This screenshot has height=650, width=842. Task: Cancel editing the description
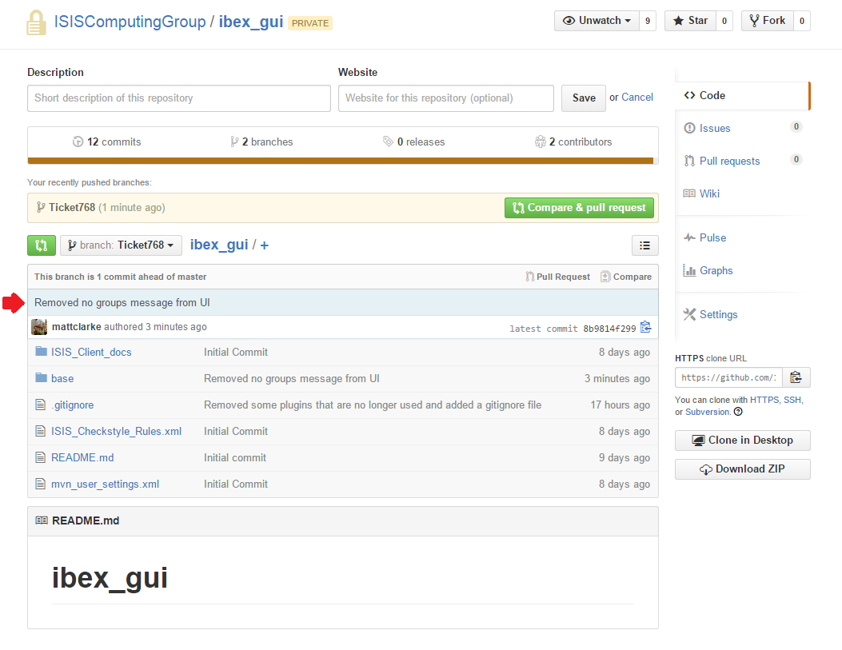(x=636, y=98)
